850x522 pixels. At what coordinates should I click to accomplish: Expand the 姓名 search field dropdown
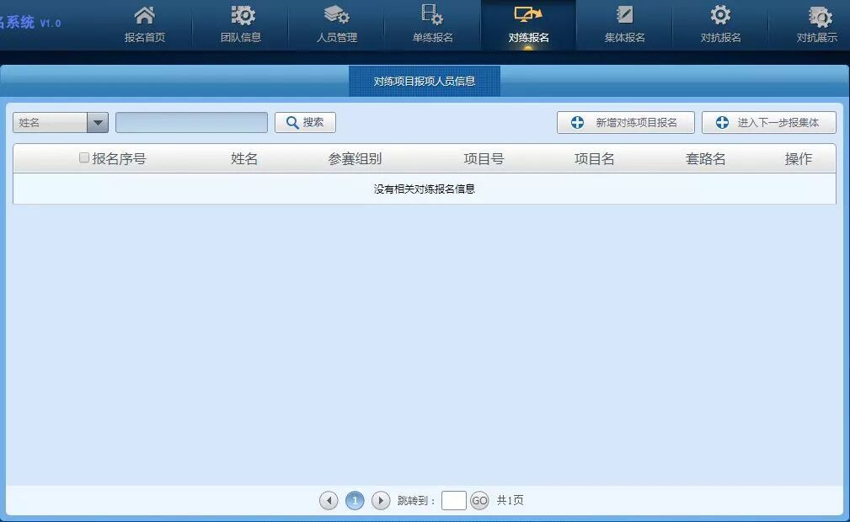[98, 123]
